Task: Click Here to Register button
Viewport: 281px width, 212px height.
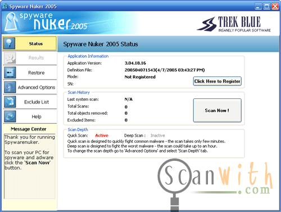Action: 217,82
